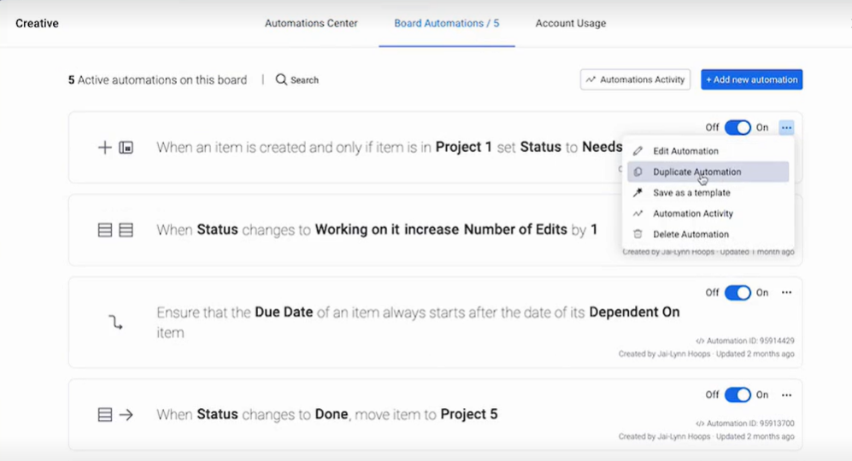Select Duplicate Automation menu entry
Viewport: 852px width, 461px height.
point(708,172)
